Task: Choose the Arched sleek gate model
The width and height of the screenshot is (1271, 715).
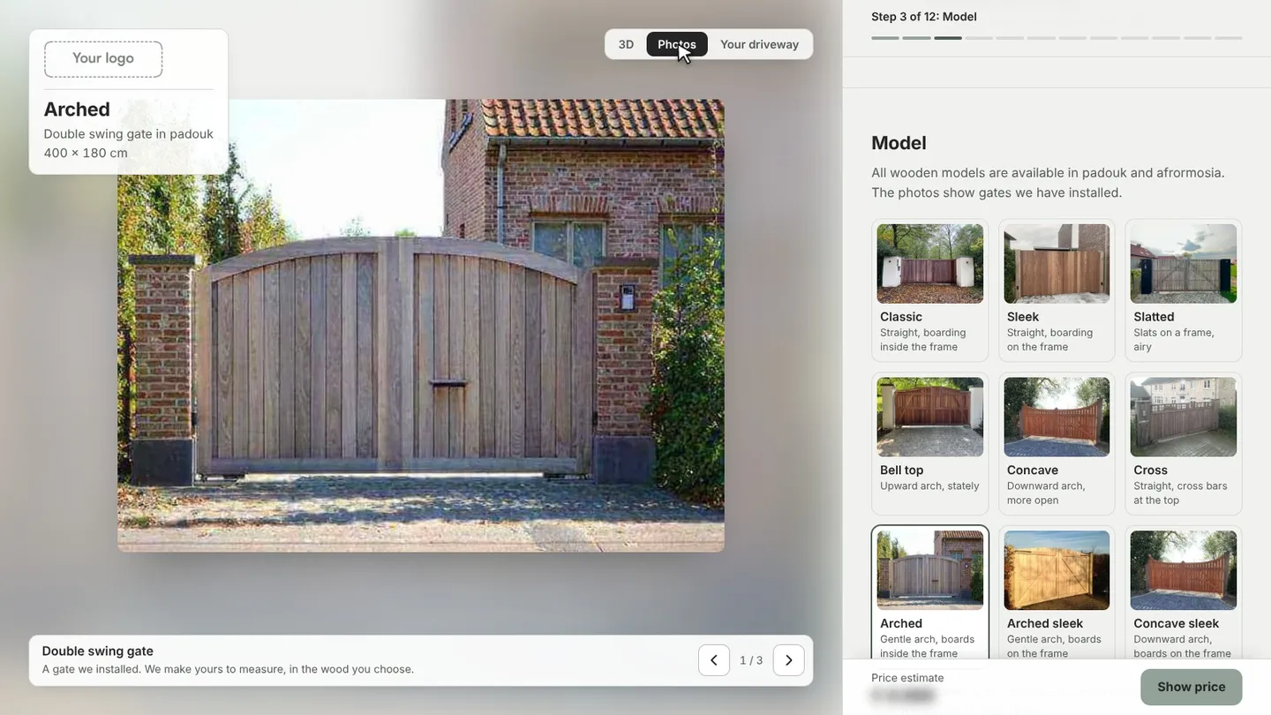Action: (1057, 593)
